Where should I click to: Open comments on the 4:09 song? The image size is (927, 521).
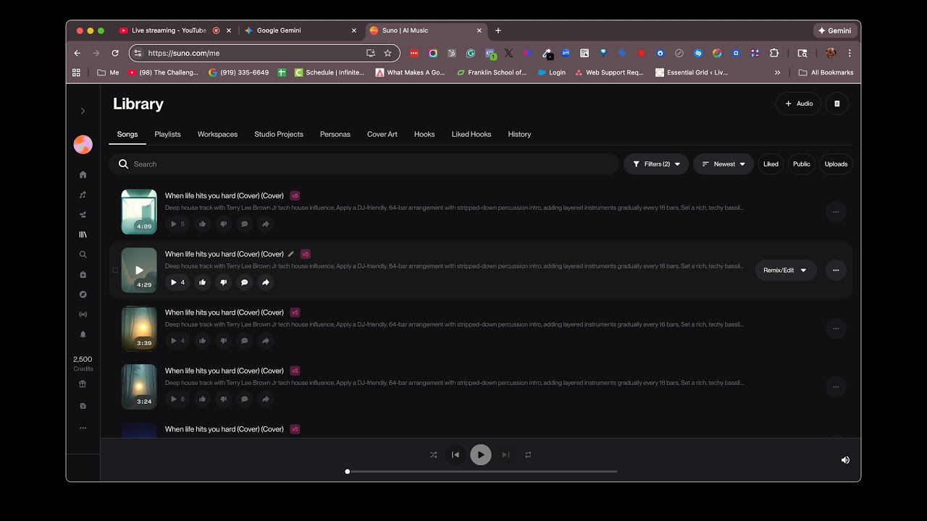tap(245, 224)
